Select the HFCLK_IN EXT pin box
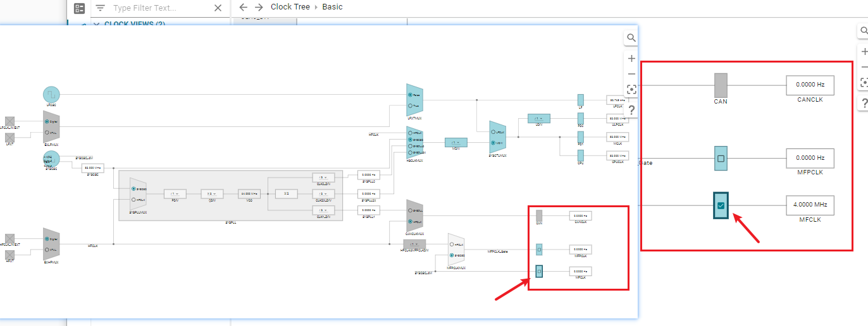The image size is (868, 326). tap(10, 238)
